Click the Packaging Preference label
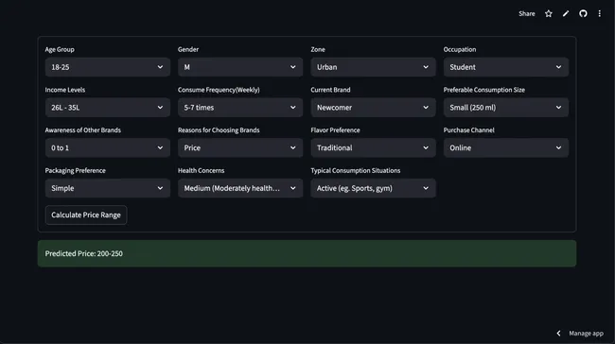Viewport: 615px width, 344px height. click(x=76, y=170)
